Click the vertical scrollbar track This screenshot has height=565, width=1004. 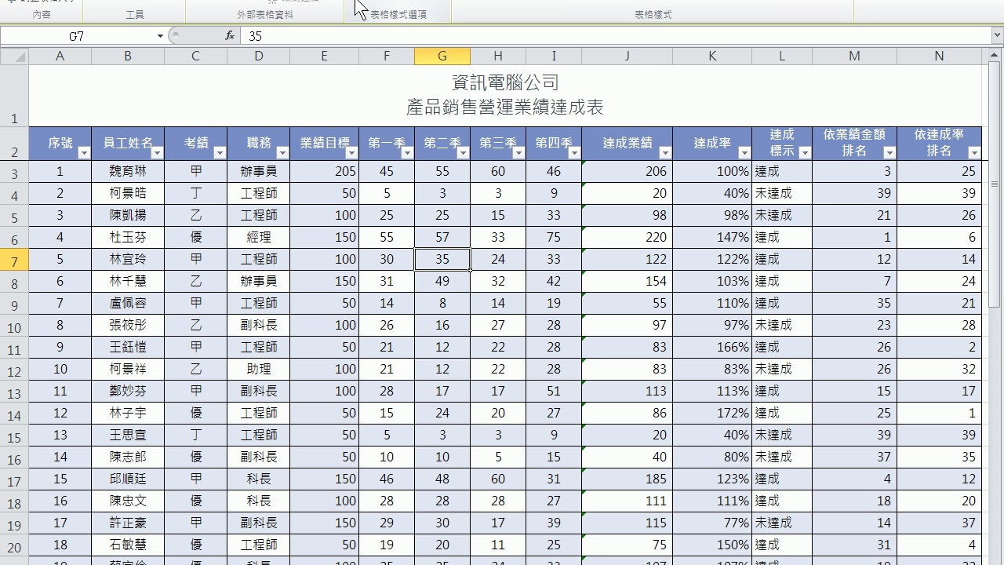click(x=996, y=432)
